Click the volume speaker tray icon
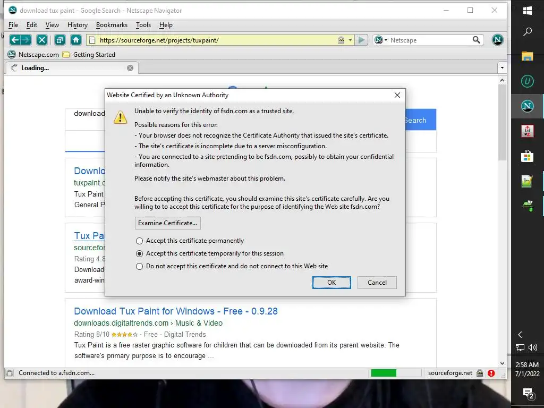Image resolution: width=544 pixels, height=408 pixels. click(533, 347)
